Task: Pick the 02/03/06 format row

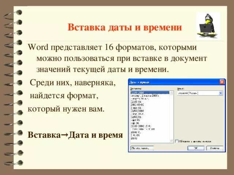Action: 150,117
